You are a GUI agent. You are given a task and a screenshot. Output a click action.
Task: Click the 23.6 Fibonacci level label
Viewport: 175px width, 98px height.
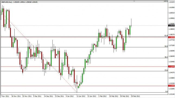[166, 70]
